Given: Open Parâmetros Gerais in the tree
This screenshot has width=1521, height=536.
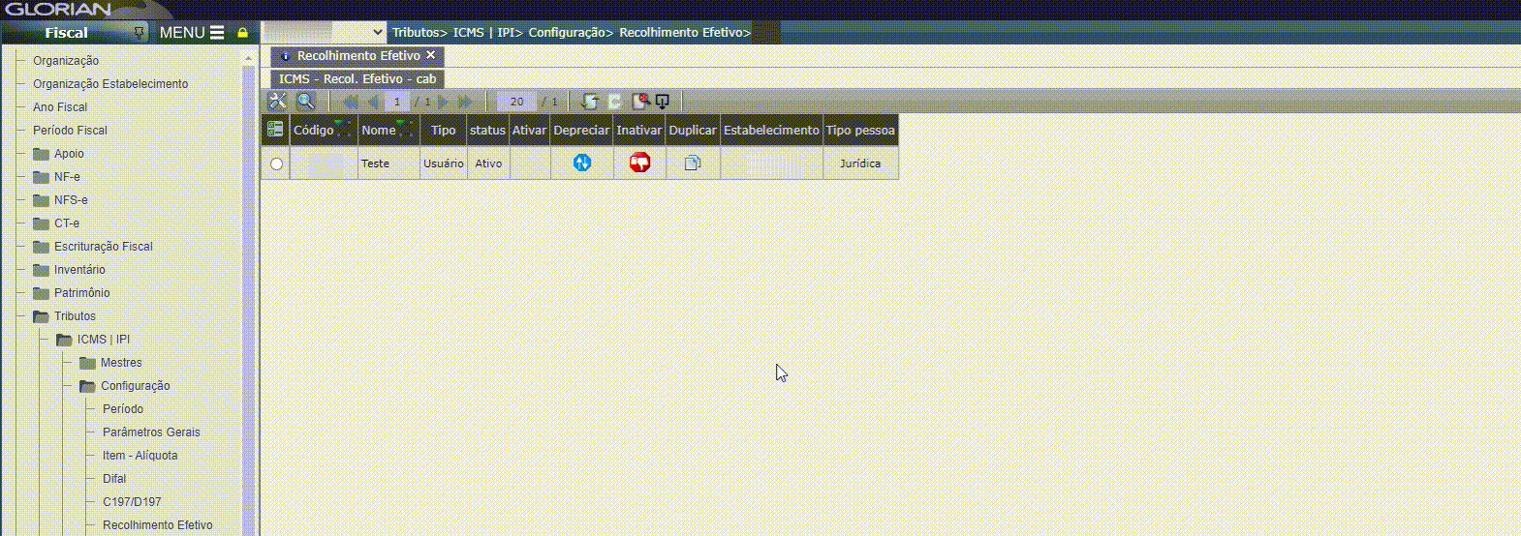Looking at the screenshot, I should (151, 432).
